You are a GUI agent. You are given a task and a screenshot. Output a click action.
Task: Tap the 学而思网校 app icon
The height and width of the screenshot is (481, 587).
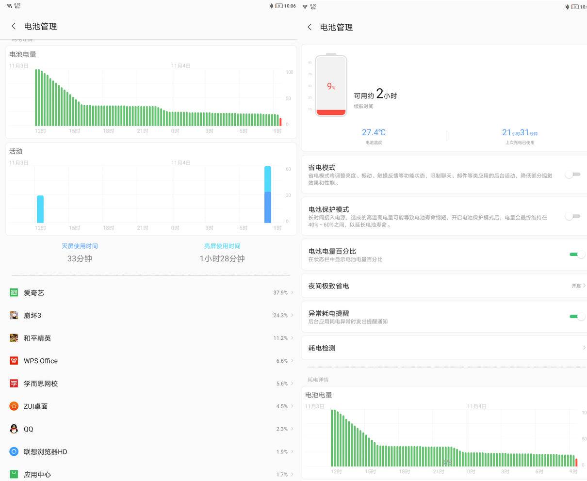14,384
